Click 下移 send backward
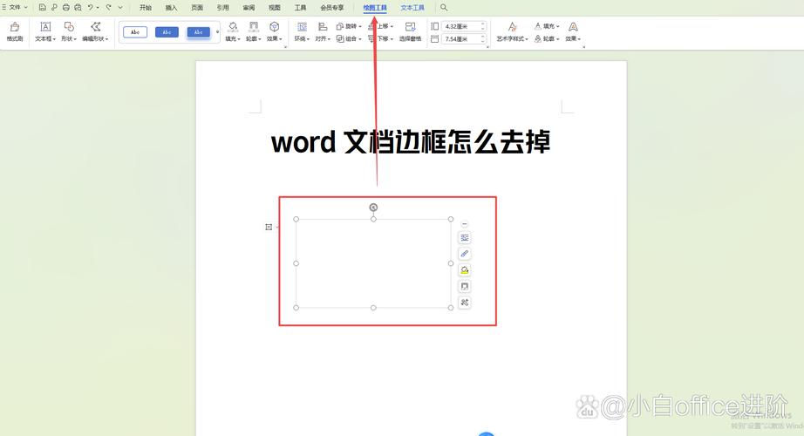This screenshot has width=804, height=436. coord(380,38)
